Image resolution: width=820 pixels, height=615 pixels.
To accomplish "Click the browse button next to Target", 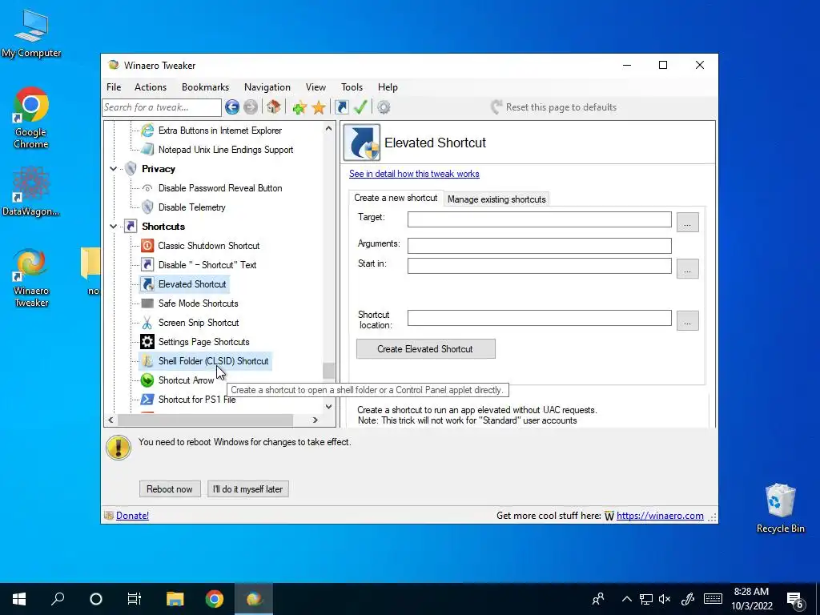I will click(688, 223).
